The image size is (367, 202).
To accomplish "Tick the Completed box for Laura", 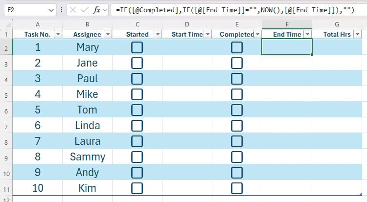I will click(237, 141).
